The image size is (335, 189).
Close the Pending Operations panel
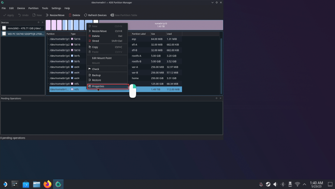click(221, 98)
